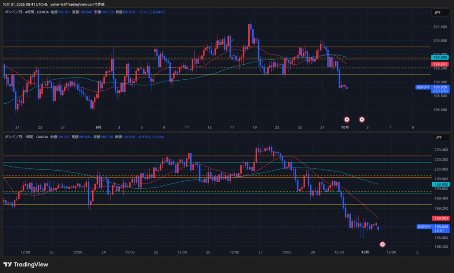Open the JPY currency selector on the 4-hour chart
Viewport: 454px width, 273px height.
pos(438,13)
